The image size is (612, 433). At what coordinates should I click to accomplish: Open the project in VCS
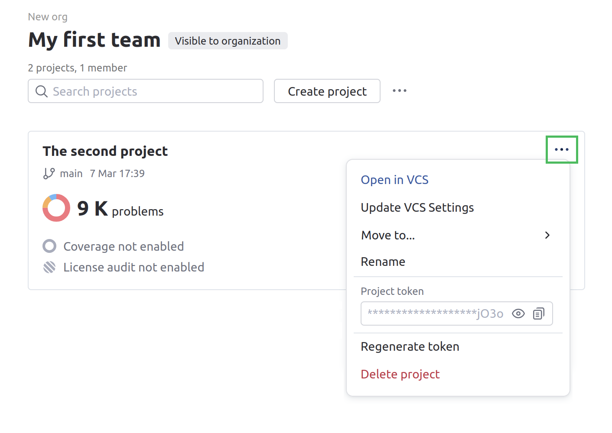pos(394,180)
